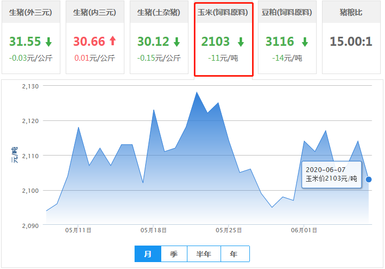Click the green down arrow beside 30.12
This screenshot has width=385, height=269.
pyautogui.click(x=177, y=42)
